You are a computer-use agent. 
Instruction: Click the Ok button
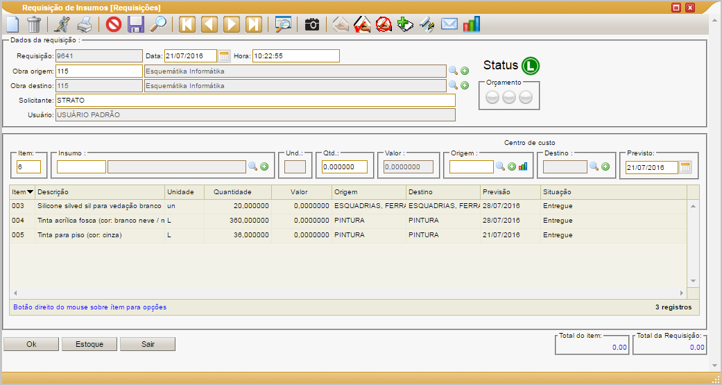[31, 344]
